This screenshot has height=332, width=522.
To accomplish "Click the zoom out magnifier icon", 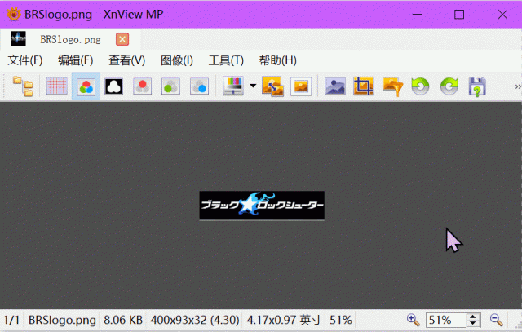I will (496, 320).
